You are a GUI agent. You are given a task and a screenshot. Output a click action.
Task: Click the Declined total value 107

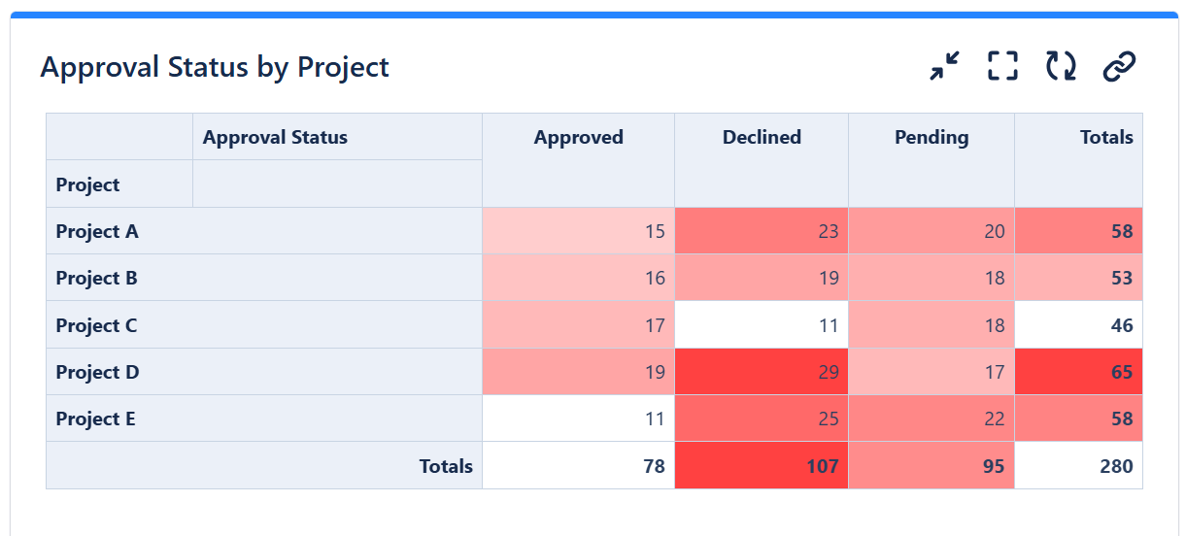click(x=762, y=466)
